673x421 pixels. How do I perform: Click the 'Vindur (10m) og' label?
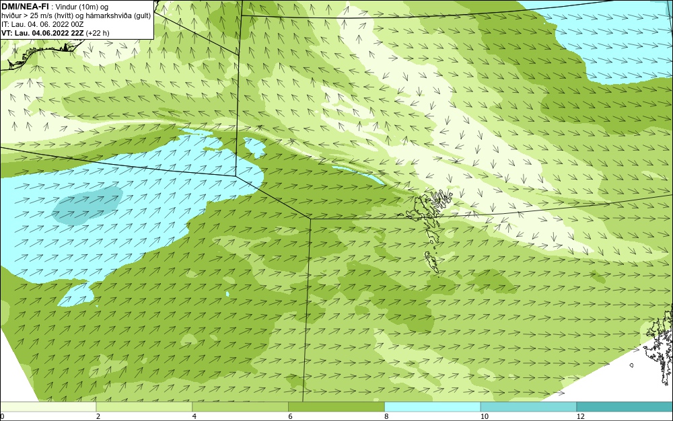[x=82, y=7]
